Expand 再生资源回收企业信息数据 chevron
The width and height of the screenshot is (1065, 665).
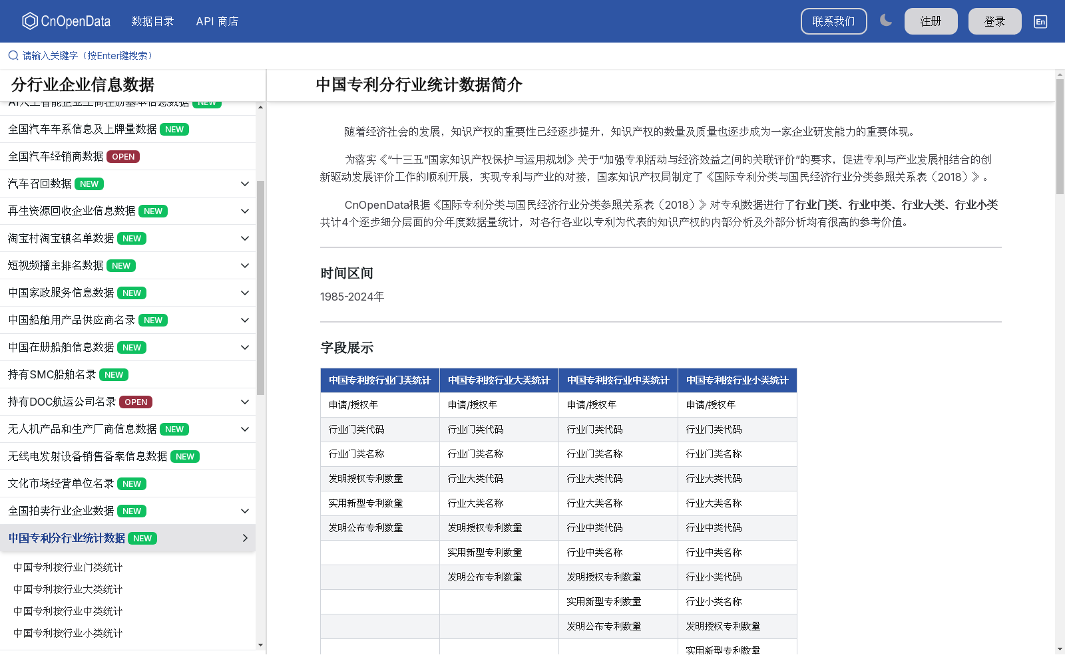[x=245, y=211]
